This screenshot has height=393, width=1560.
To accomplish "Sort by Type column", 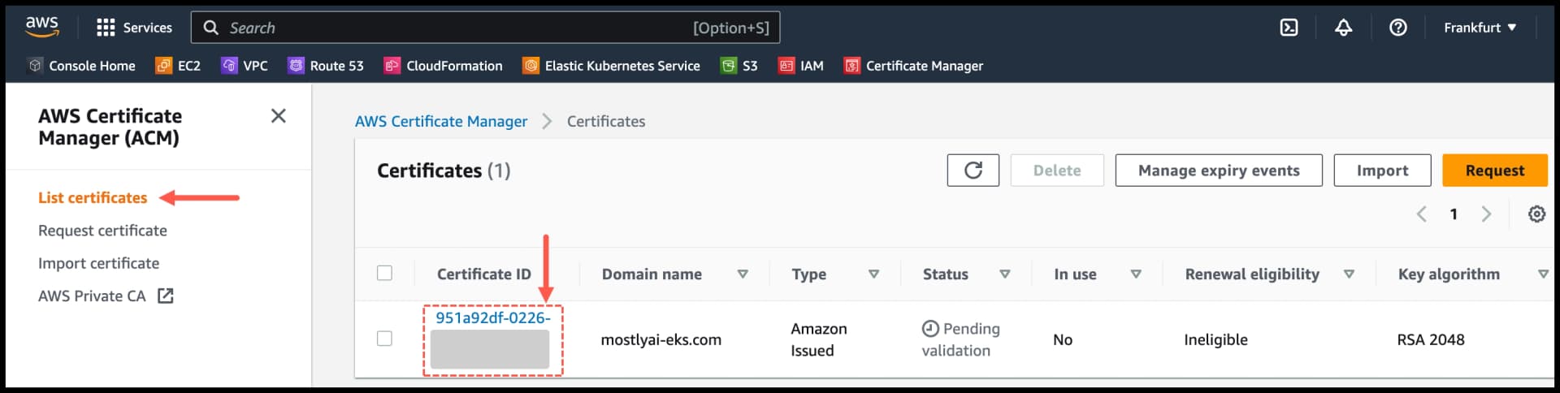I will tap(873, 274).
